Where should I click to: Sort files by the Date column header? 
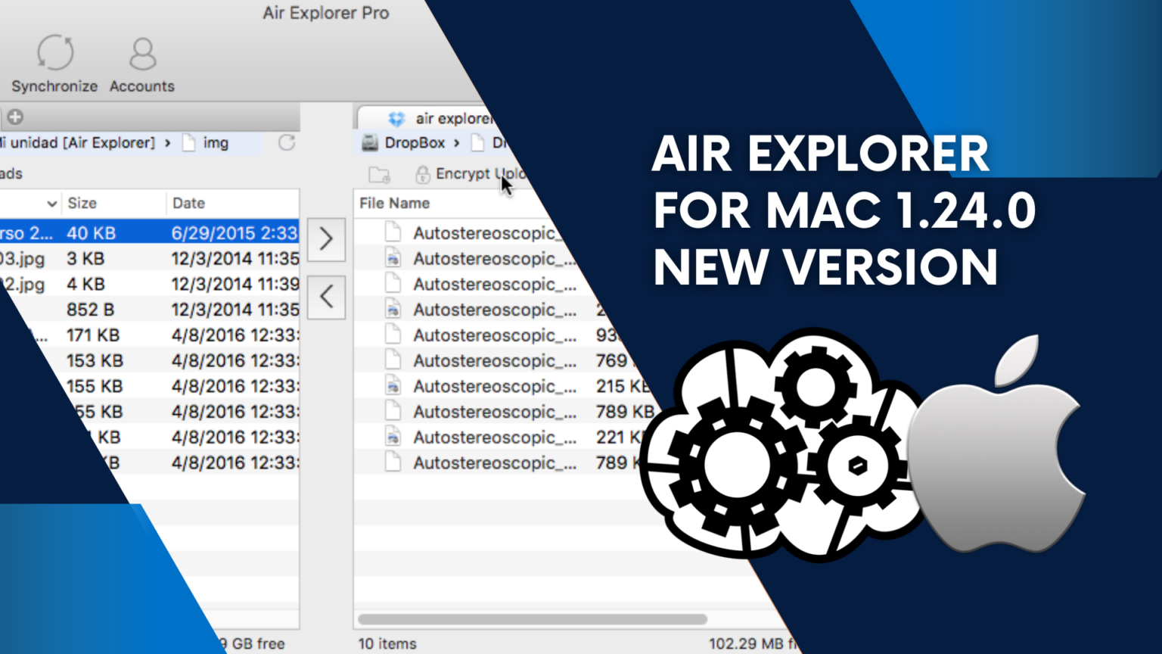(188, 203)
